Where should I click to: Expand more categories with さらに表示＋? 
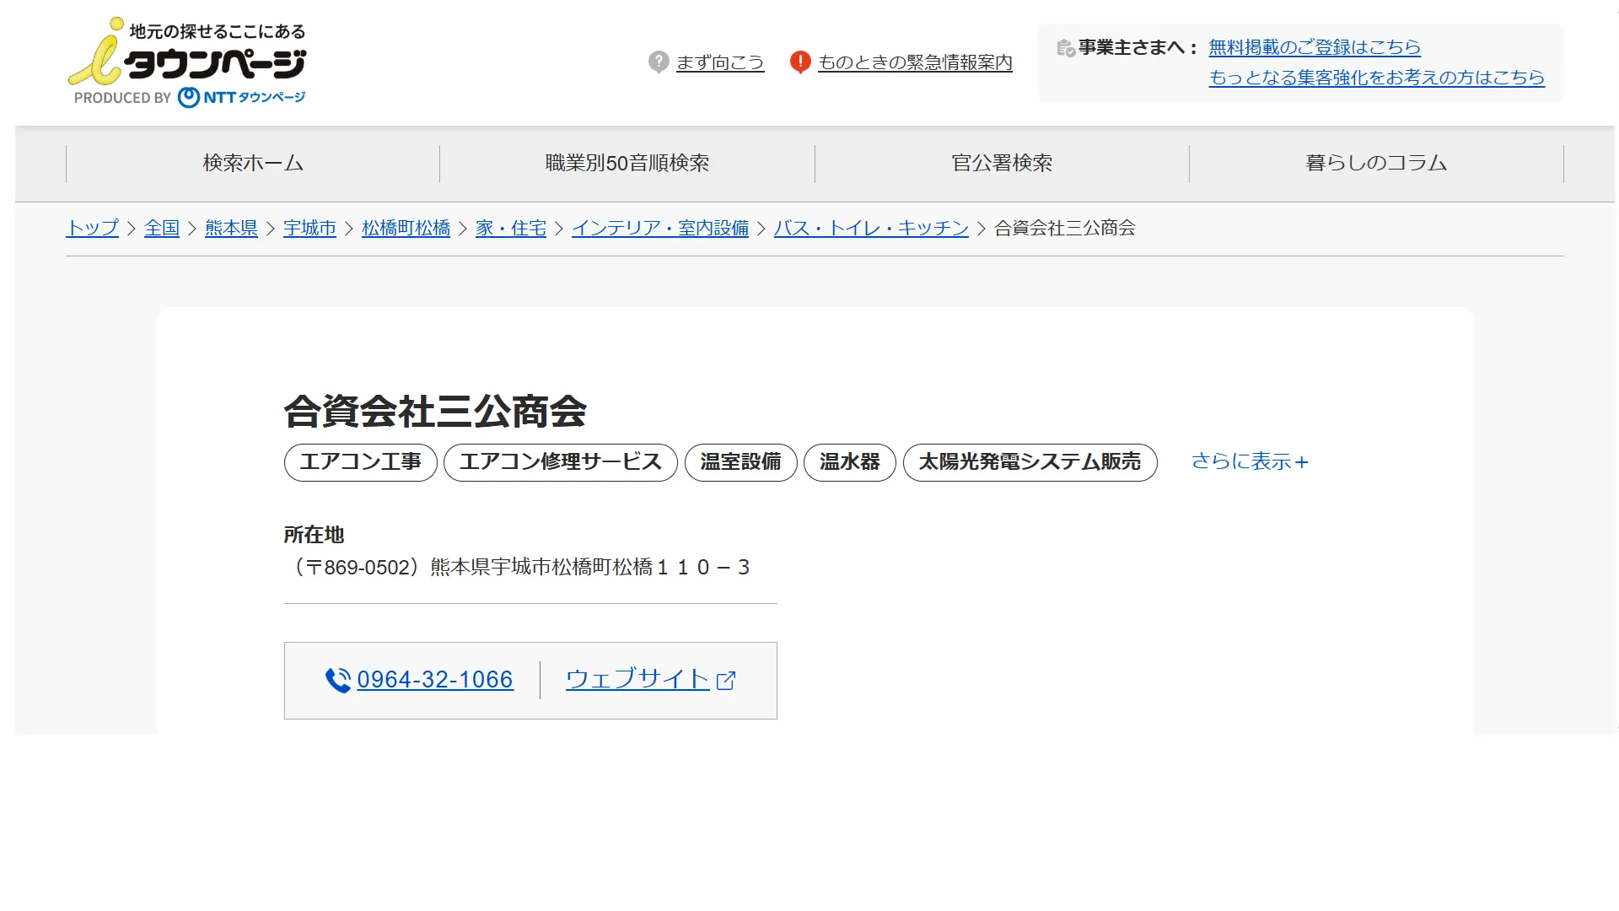coord(1249,461)
